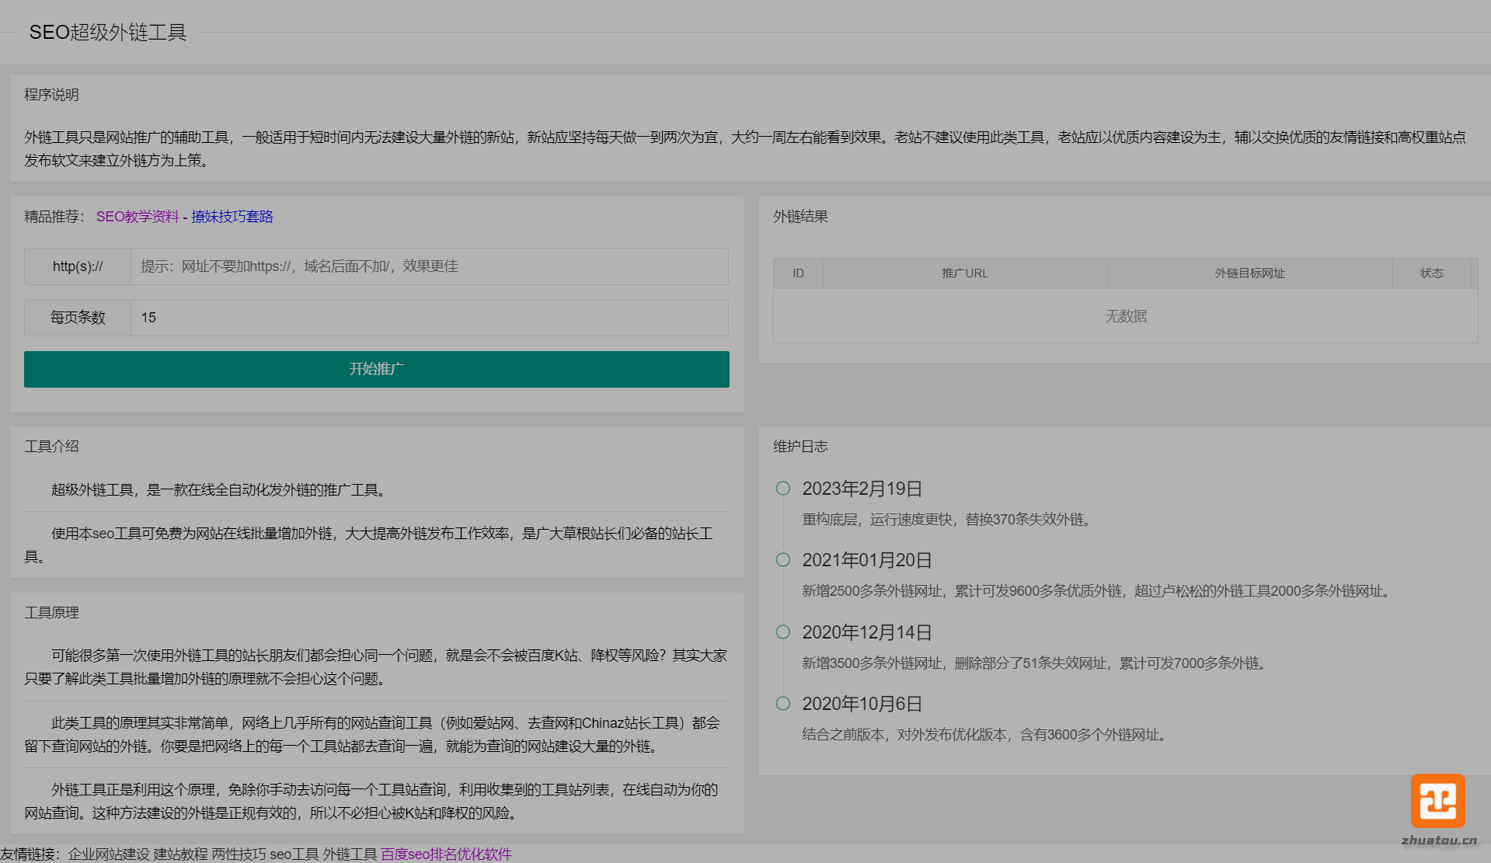Click the SEO超级外链工具 page title

(107, 33)
